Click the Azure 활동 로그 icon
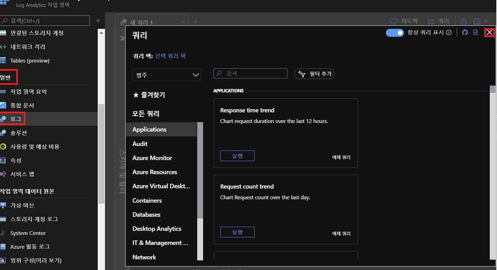The height and width of the screenshot is (270, 497). (x=3, y=247)
